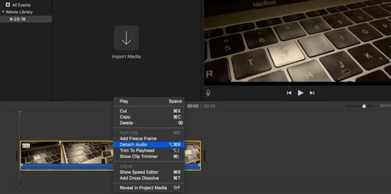The height and width of the screenshot is (194, 391).
Task: Choose Detach Audio
Action: [x=149, y=145]
